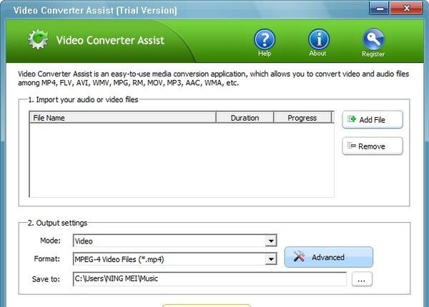
Task: Click the Help label text
Action: pos(265,54)
